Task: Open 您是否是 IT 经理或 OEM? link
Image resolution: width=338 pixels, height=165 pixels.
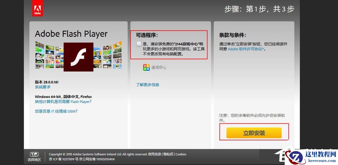Action: point(56,111)
